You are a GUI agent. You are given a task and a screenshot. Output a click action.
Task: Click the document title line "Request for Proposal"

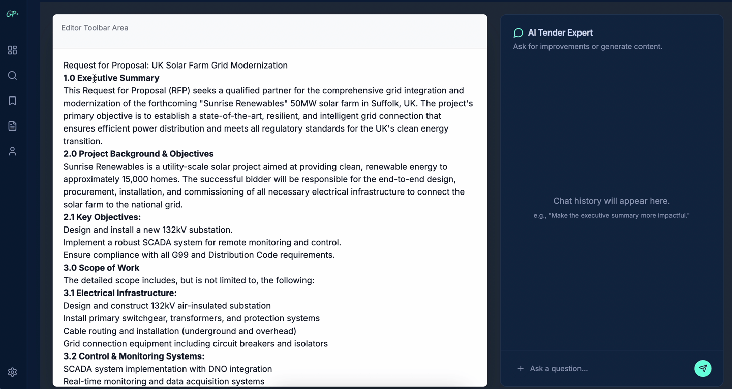[x=175, y=66]
